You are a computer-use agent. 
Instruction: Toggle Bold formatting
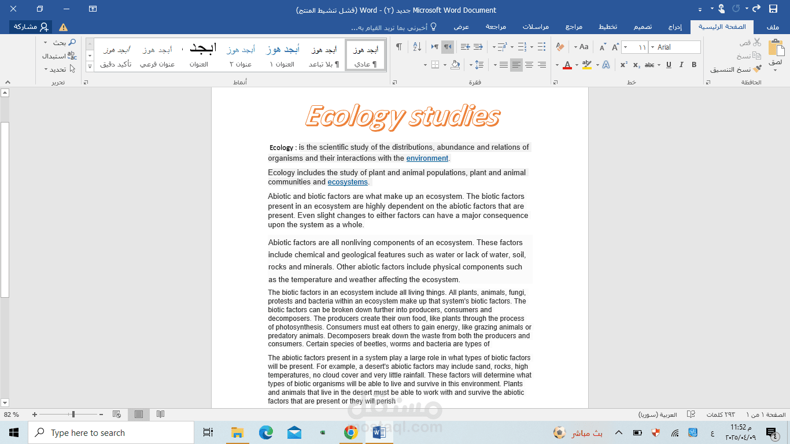(x=694, y=65)
